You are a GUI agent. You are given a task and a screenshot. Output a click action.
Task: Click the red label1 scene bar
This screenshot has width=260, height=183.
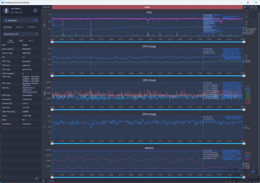147,7
